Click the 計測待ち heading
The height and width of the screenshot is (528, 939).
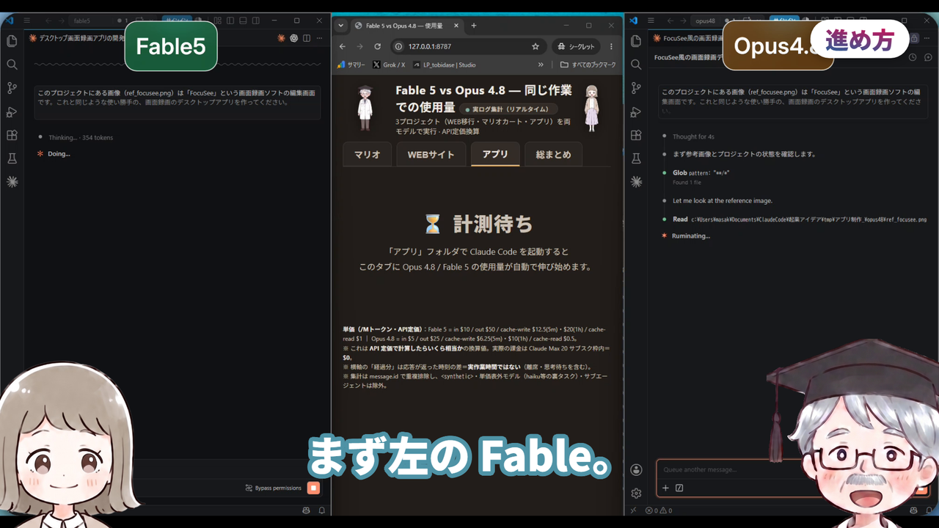[x=478, y=224]
